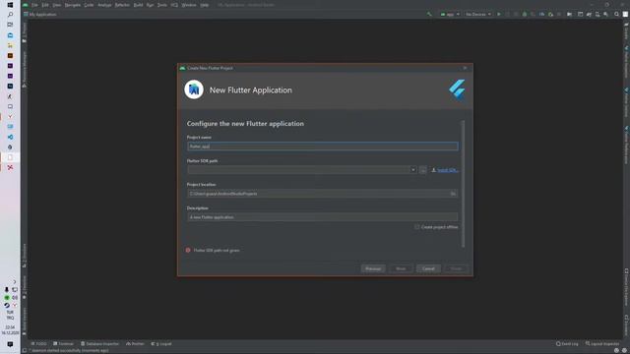Click the Windows Start button
This screenshot has width=630, height=354.
coord(10,5)
